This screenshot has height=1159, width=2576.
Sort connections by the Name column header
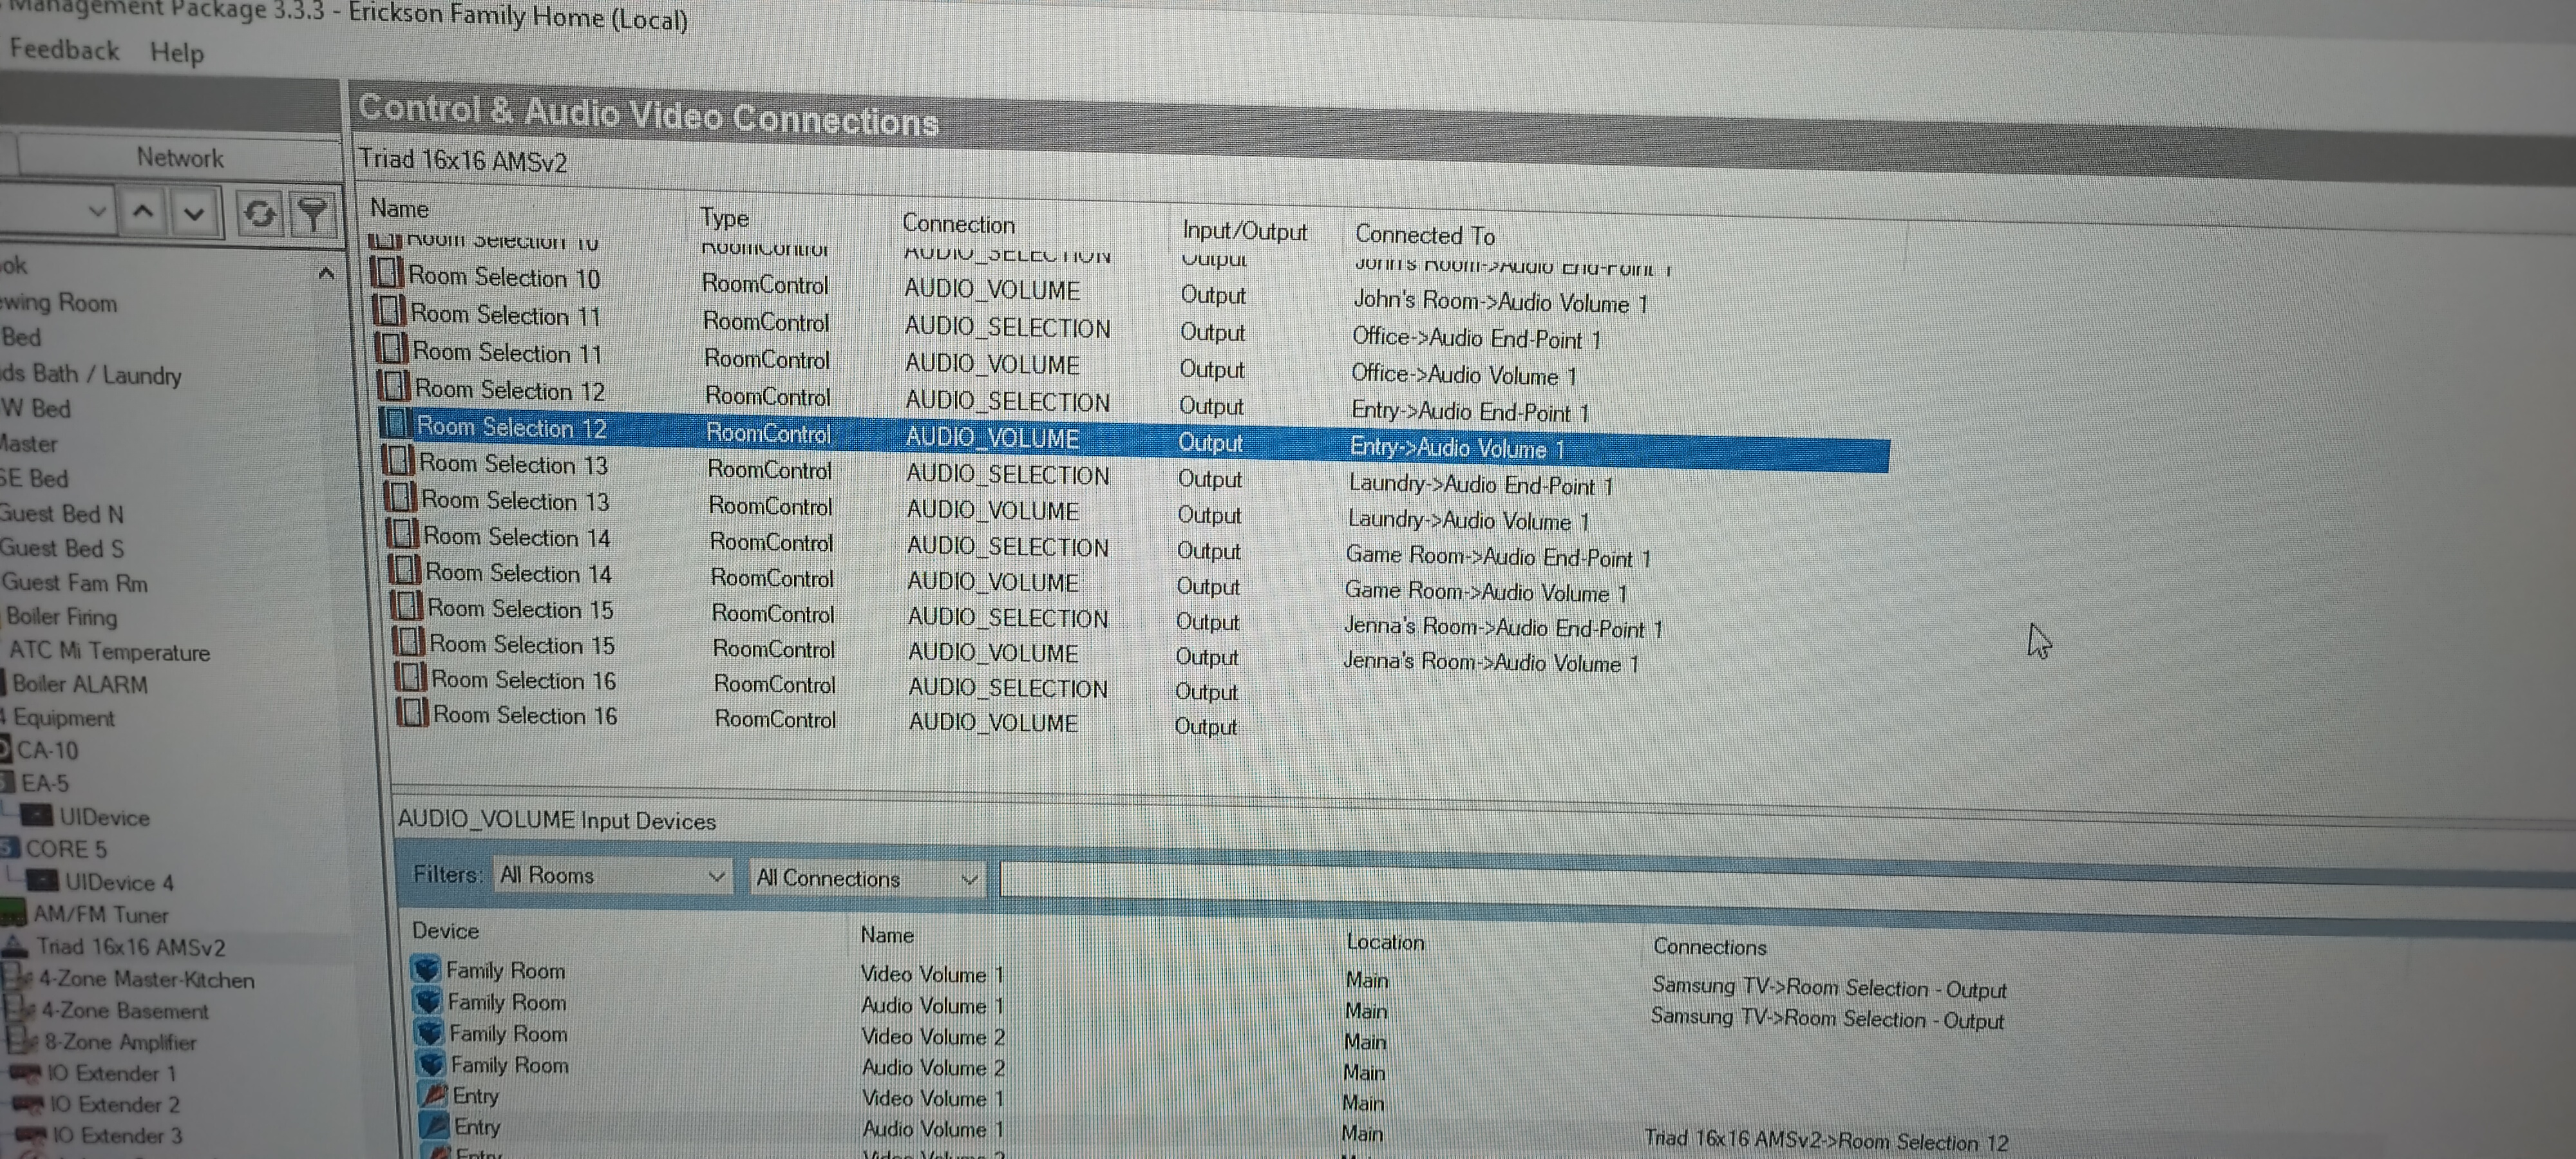(399, 208)
